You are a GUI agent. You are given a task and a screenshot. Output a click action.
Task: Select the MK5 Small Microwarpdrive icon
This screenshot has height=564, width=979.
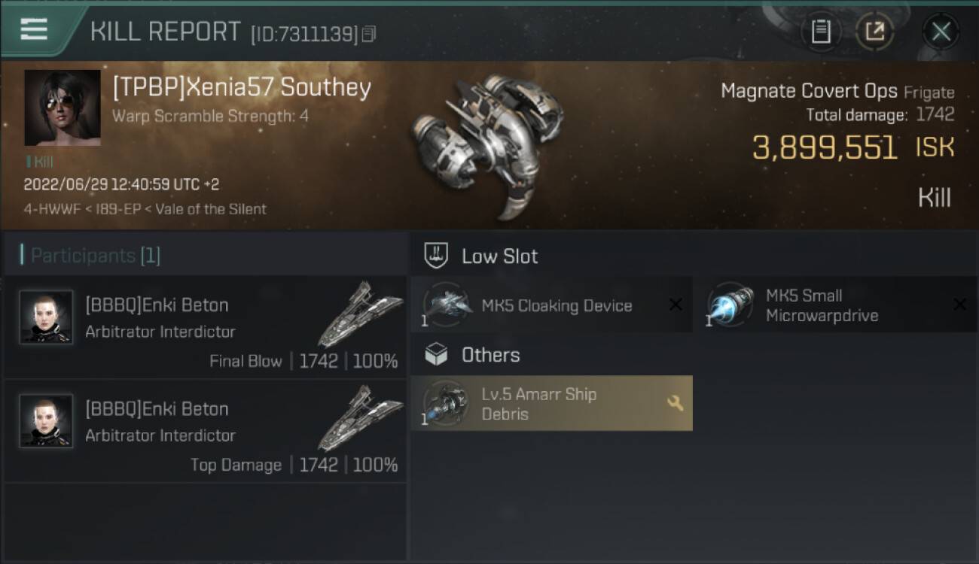point(730,305)
